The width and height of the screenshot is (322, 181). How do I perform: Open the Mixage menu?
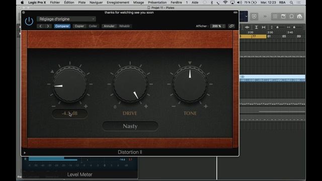click(x=138, y=3)
